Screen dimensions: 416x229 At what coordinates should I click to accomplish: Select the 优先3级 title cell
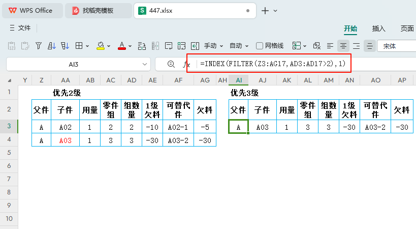244,93
